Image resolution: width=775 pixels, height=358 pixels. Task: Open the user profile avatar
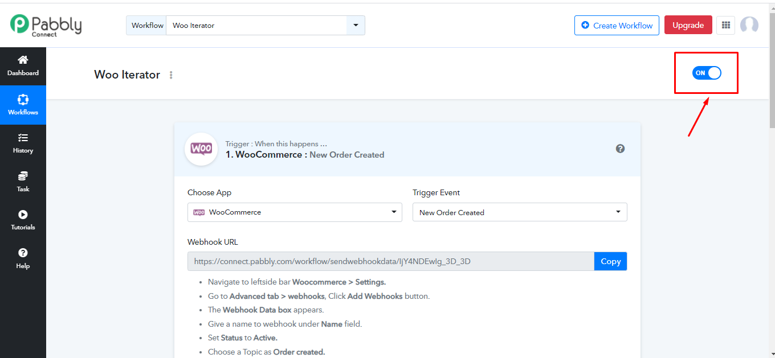pyautogui.click(x=749, y=25)
